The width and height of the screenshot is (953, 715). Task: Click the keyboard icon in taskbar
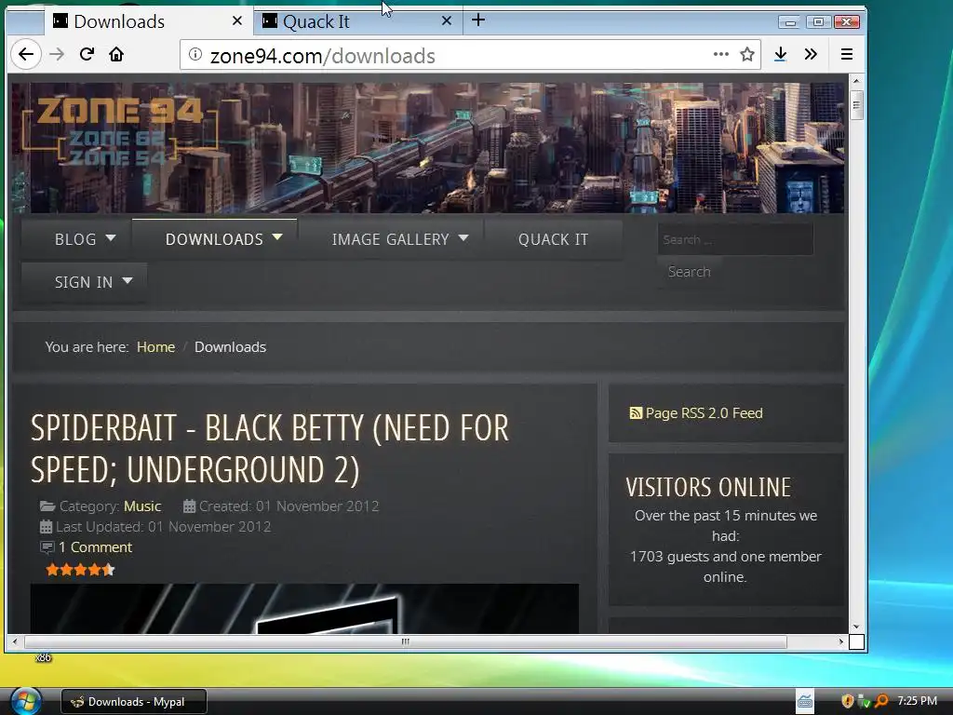tap(805, 702)
